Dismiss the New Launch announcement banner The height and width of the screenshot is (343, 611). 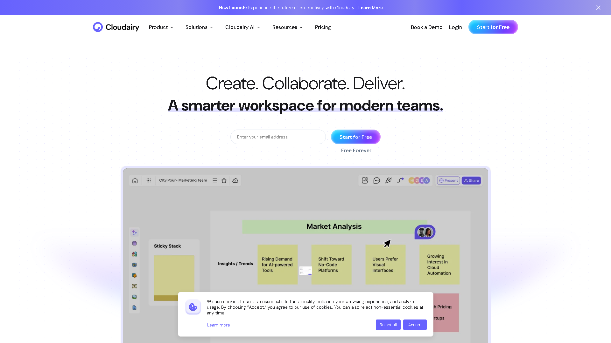tap(598, 8)
